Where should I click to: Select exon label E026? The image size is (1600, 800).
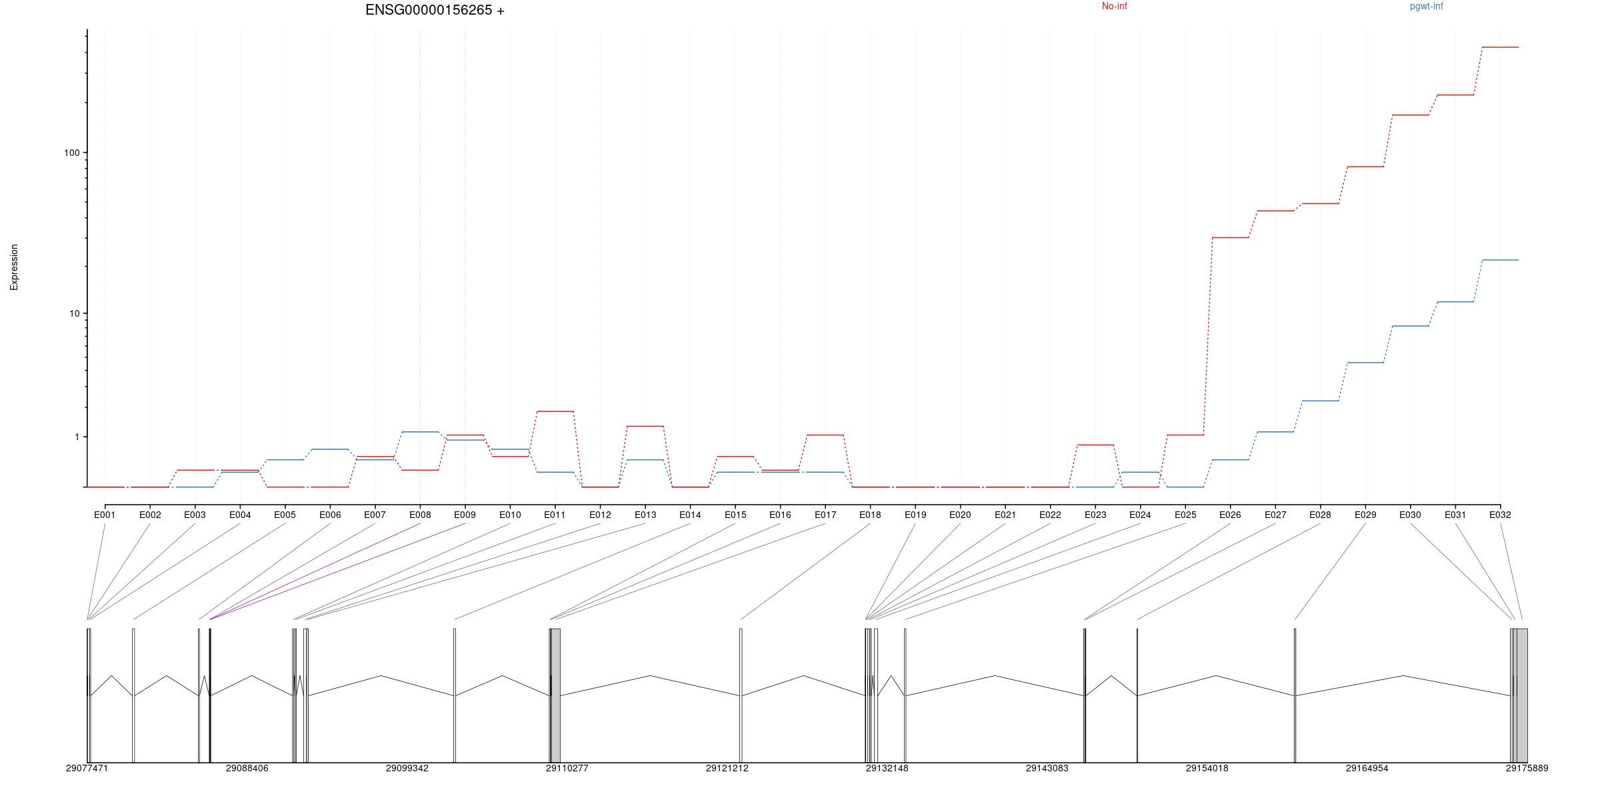click(1230, 515)
